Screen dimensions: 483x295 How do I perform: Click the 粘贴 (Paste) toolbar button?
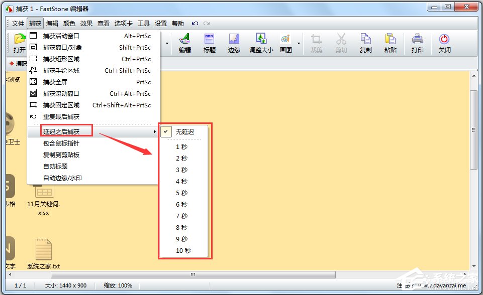[x=391, y=43]
